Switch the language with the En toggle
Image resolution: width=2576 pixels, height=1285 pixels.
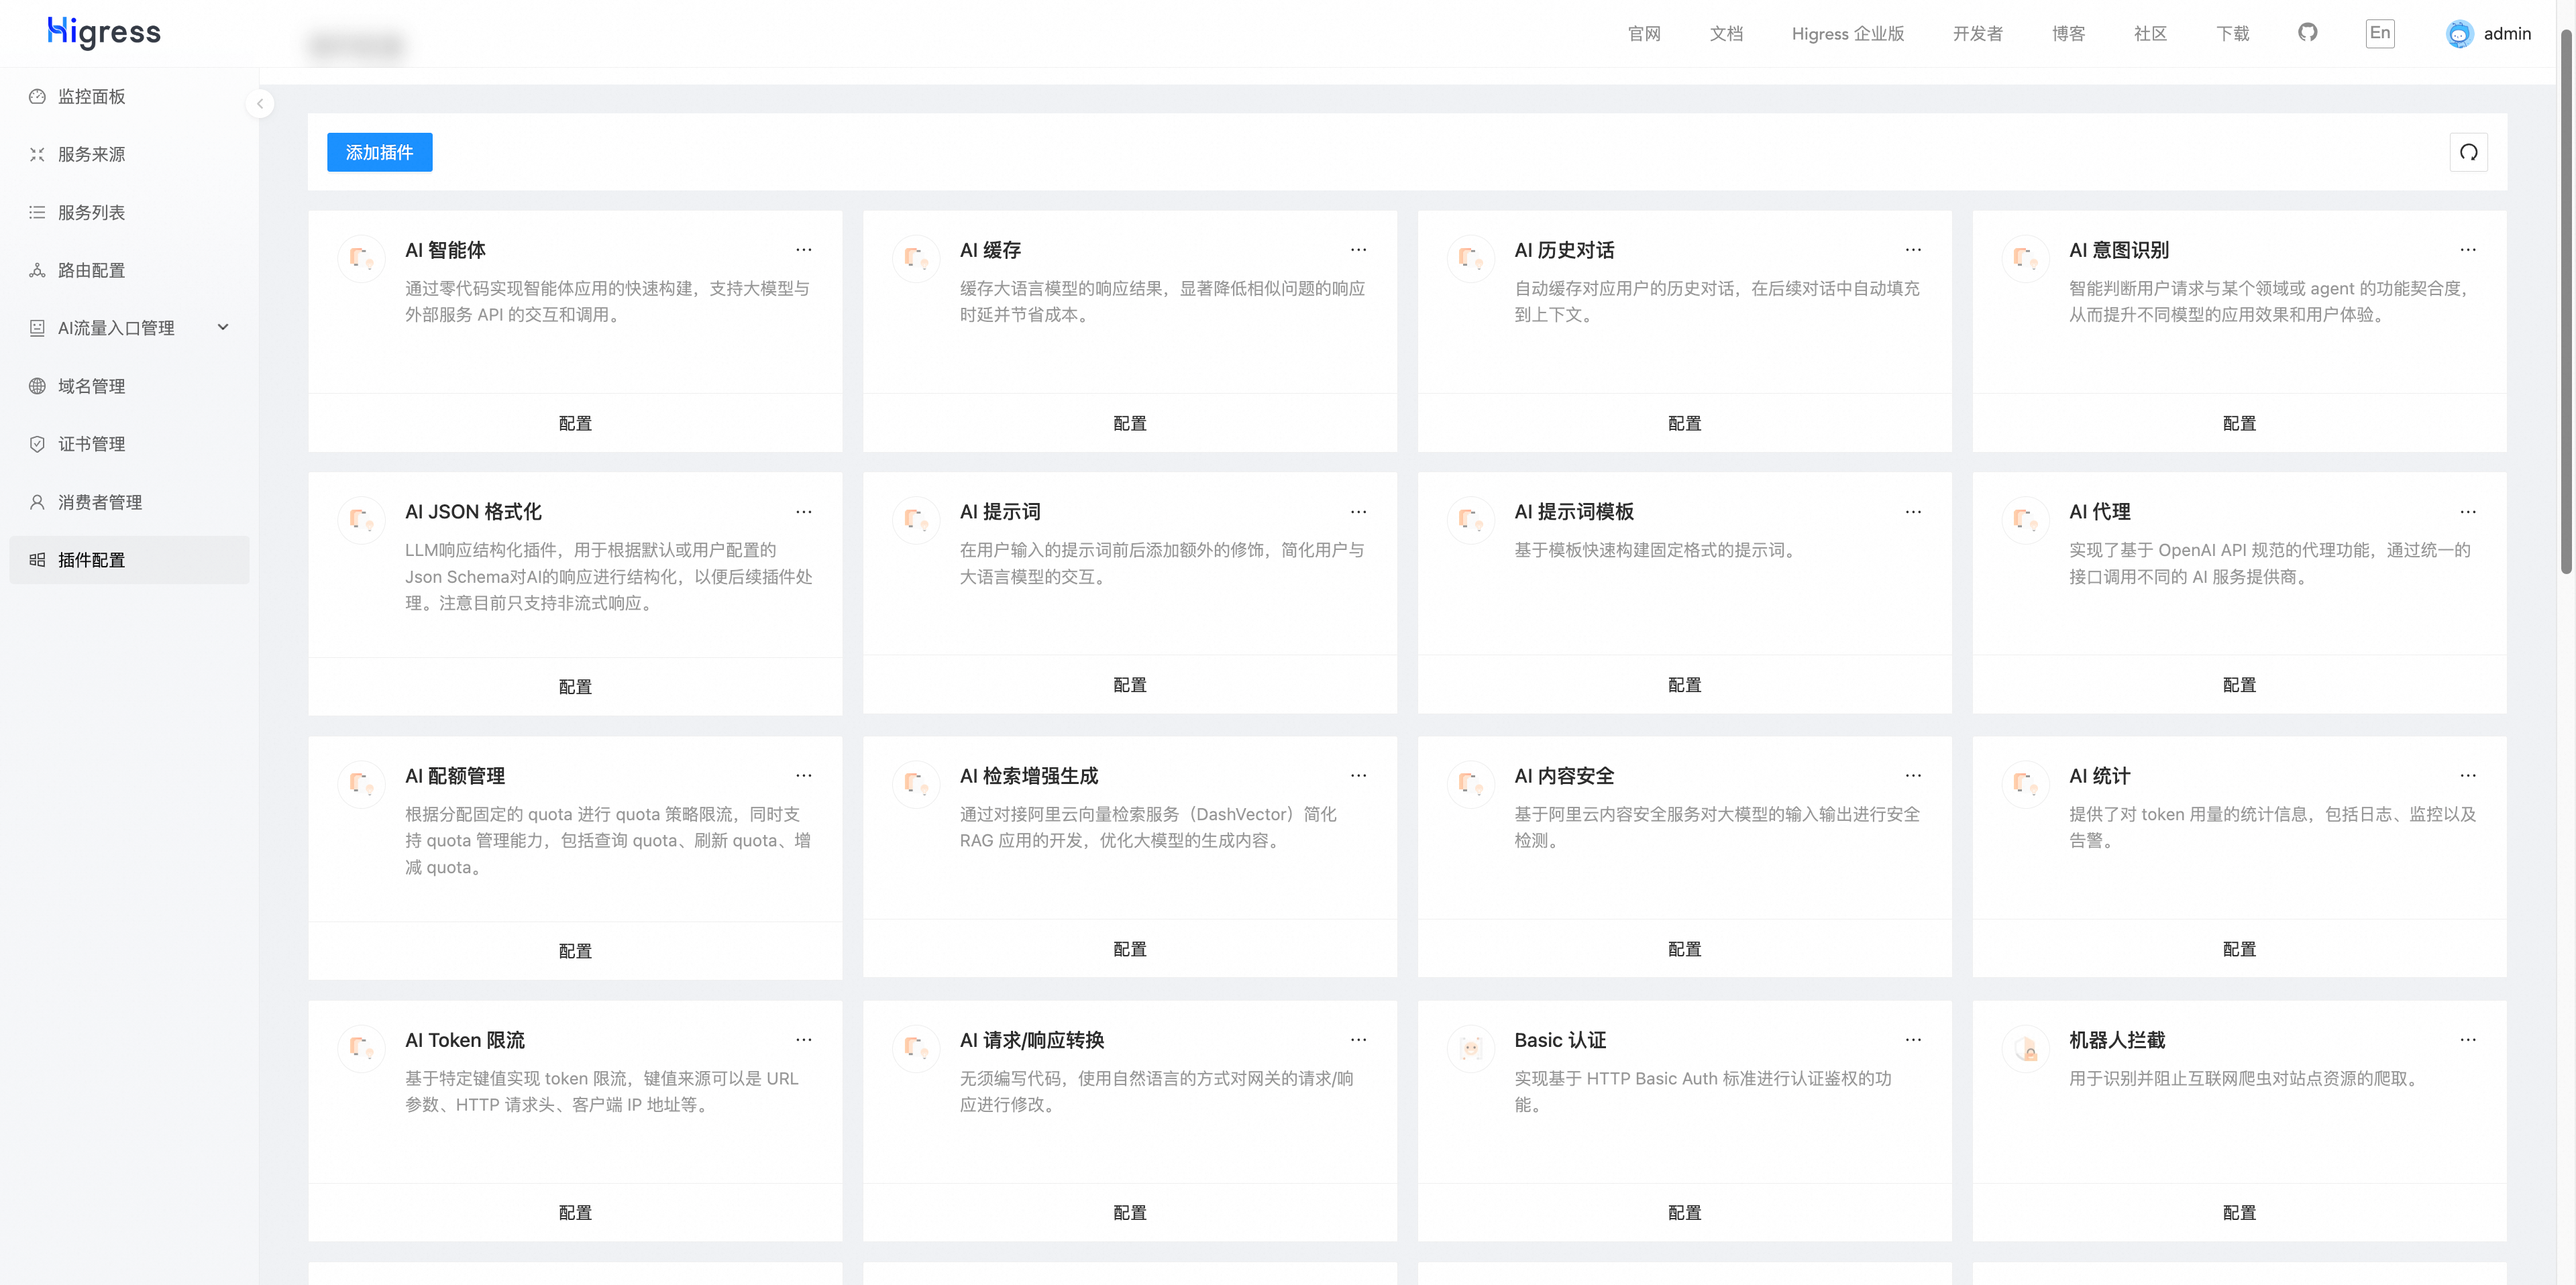[2380, 33]
